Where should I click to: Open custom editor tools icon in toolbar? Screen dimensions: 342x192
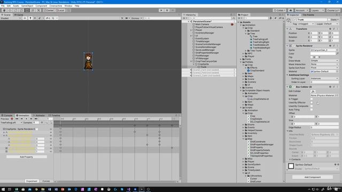tap(38, 10)
